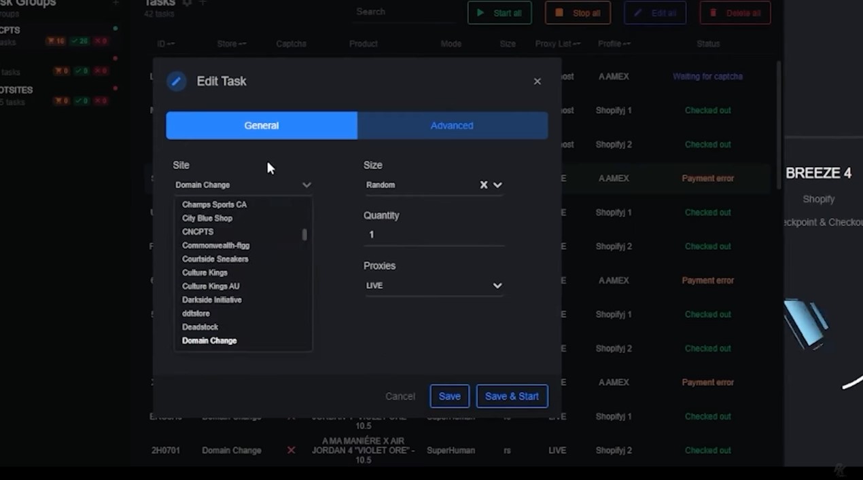Click the pencil icon beside Edit Task
863x480 pixels.
(176, 81)
